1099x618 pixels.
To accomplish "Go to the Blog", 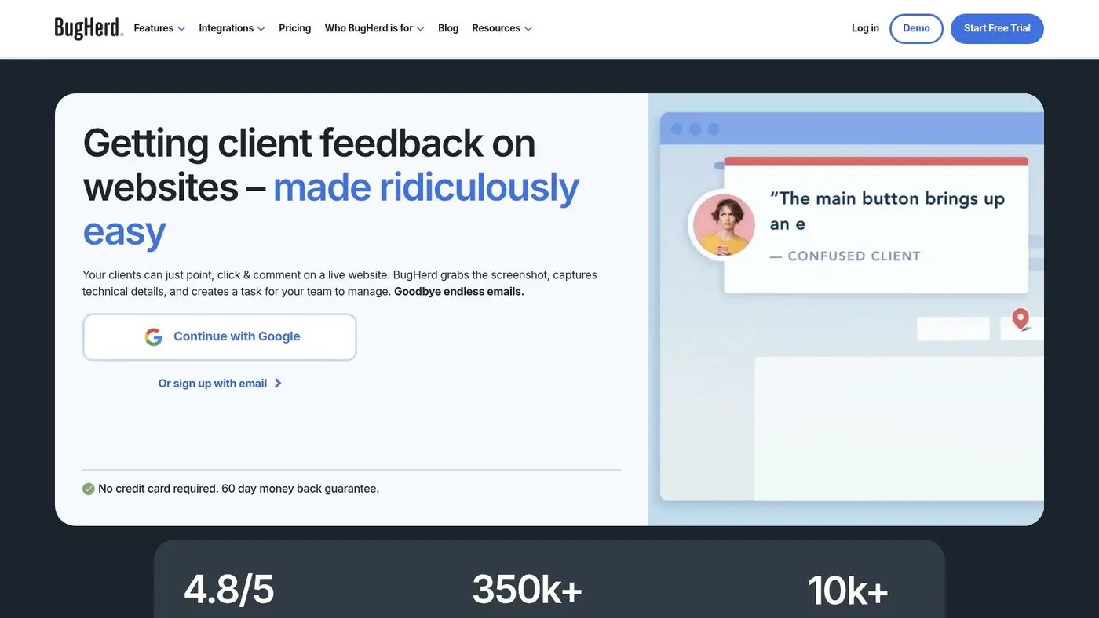I will click(448, 28).
